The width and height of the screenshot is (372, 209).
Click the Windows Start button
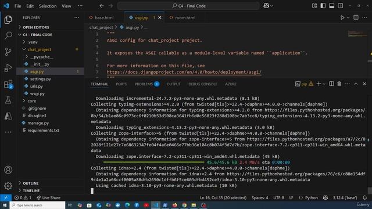(x=5, y=205)
